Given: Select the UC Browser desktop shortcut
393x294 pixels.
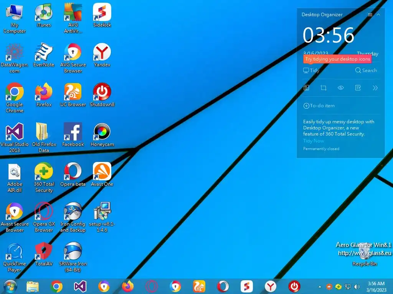Looking at the screenshot, I should point(73,95).
